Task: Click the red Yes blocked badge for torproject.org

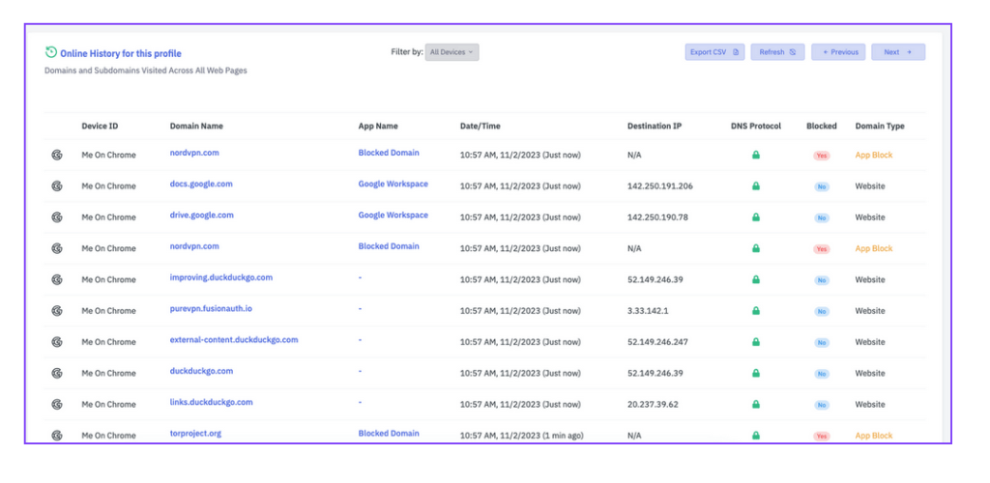Action: (x=822, y=436)
